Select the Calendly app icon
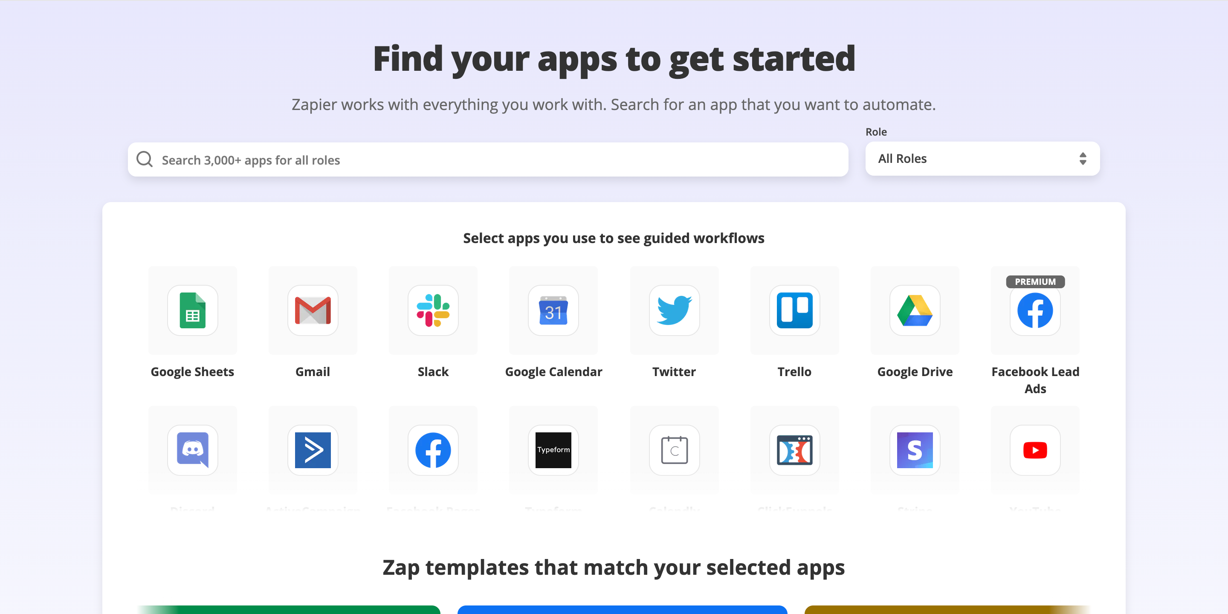 (x=674, y=450)
